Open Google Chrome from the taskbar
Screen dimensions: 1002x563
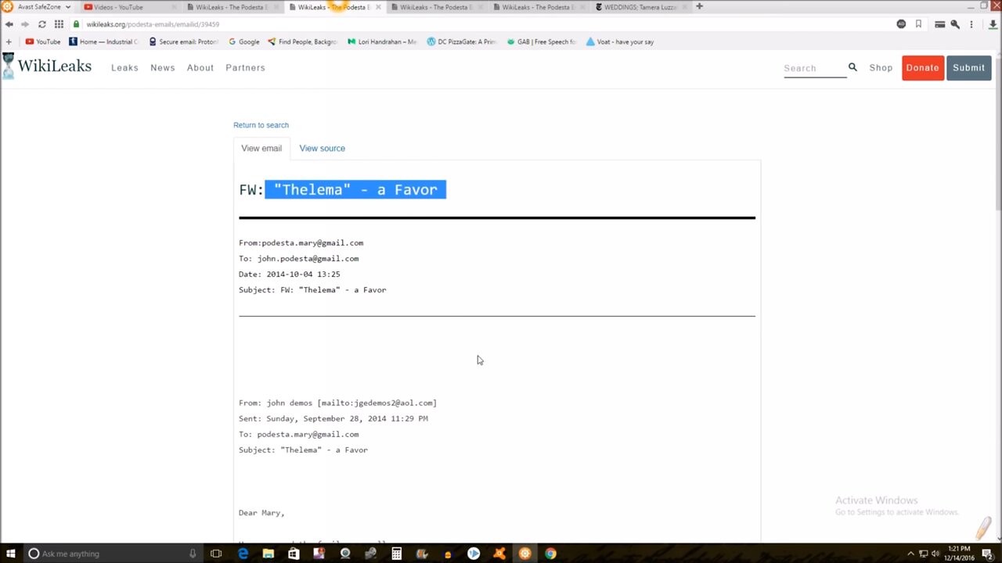click(550, 554)
